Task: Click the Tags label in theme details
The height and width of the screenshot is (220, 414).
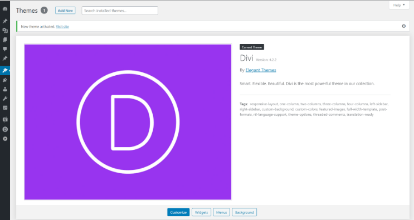Action: (x=243, y=104)
